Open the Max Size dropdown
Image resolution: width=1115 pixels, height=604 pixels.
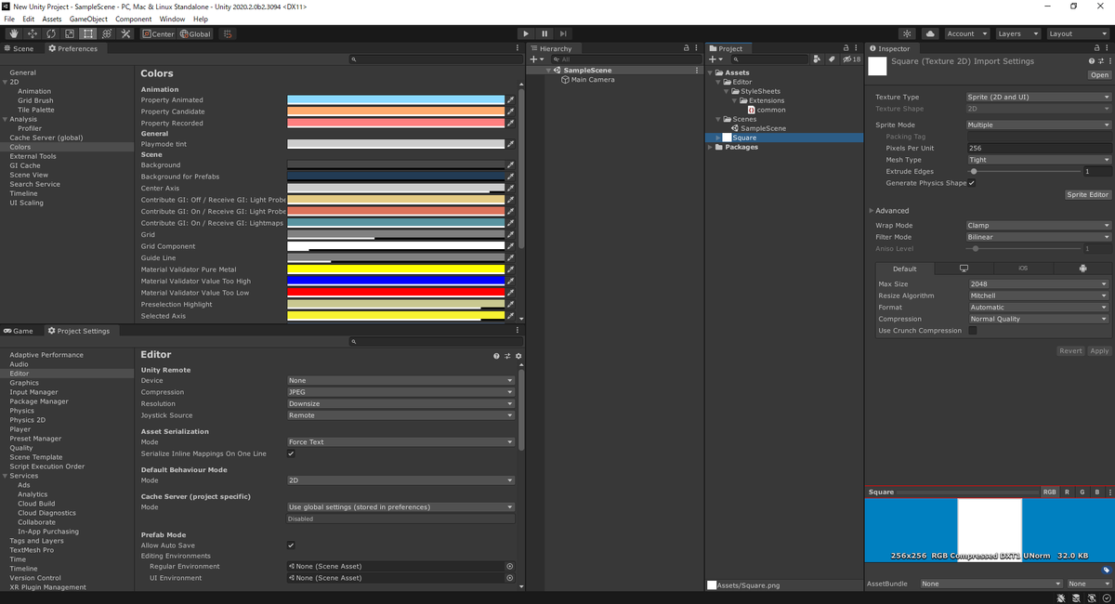1038,283
